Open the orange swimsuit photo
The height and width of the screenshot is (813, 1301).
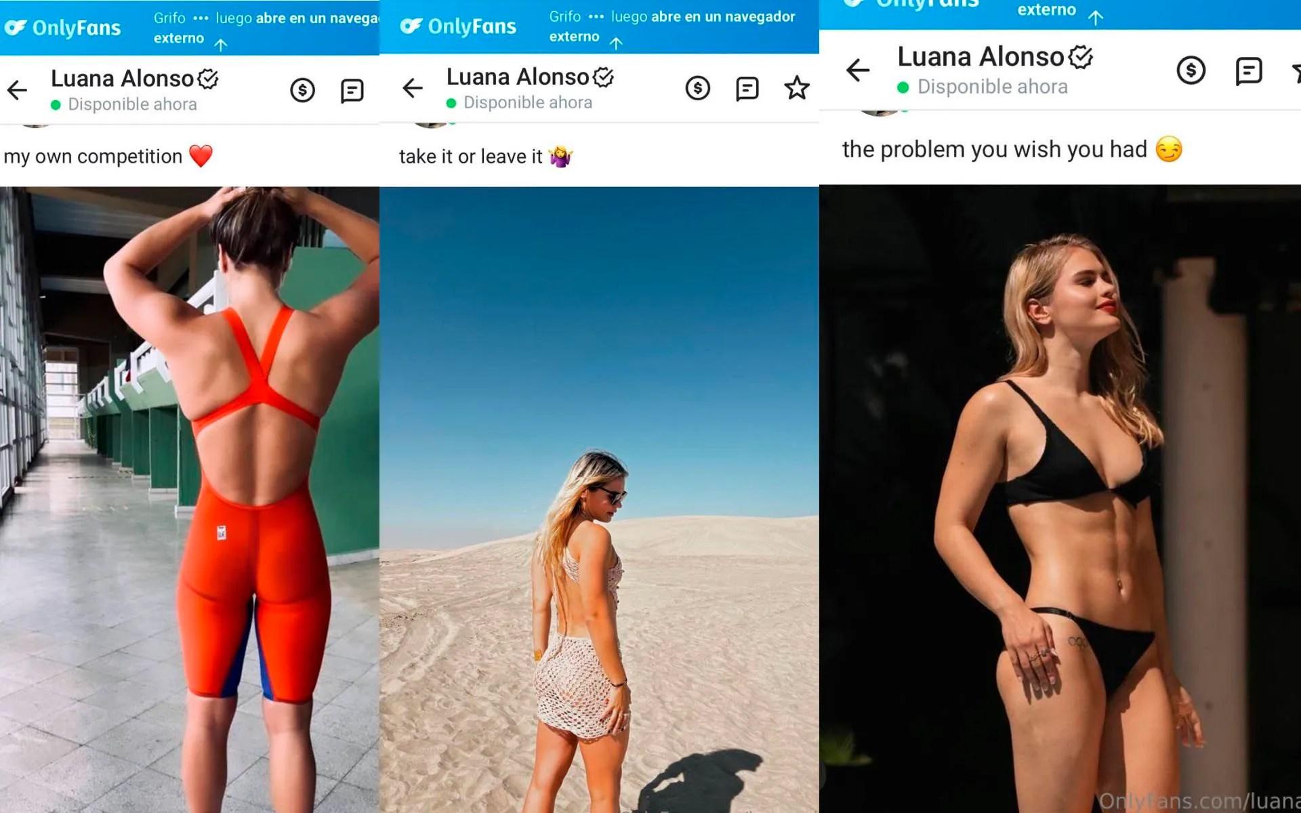pos(190,500)
